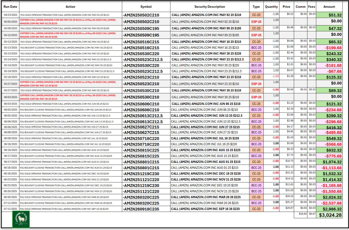Select the Symbol column header
This screenshot has width=349, height=230.
pos(146,6)
